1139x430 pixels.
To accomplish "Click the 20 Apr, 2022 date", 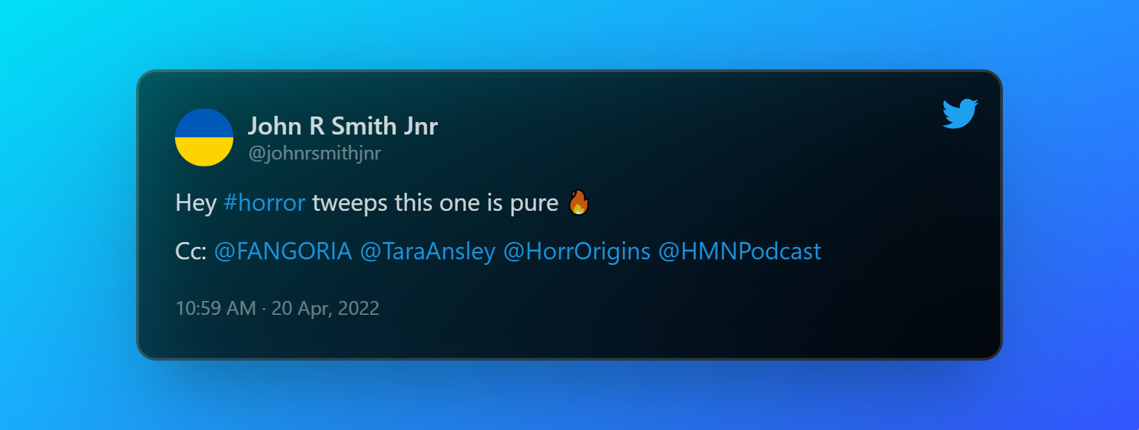I will coord(326,309).
